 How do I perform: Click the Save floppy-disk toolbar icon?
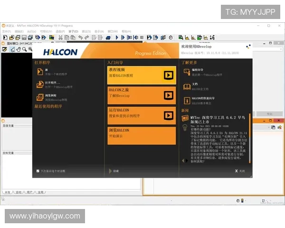pos(24,38)
